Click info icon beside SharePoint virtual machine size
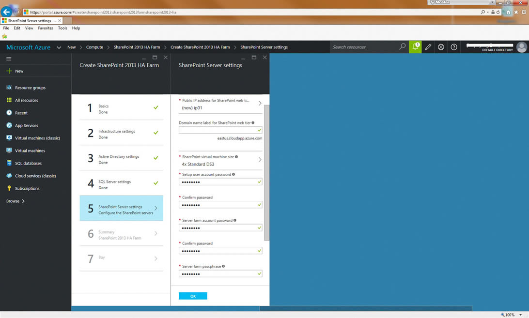The width and height of the screenshot is (529, 318). 236,157
